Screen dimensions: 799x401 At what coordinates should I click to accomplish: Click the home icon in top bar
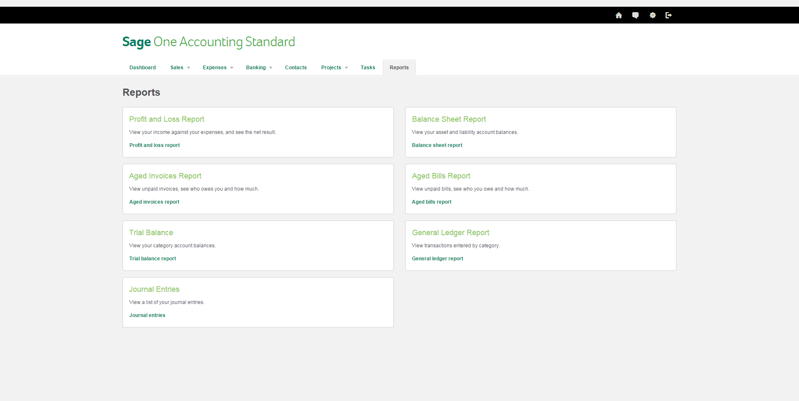[x=618, y=15]
